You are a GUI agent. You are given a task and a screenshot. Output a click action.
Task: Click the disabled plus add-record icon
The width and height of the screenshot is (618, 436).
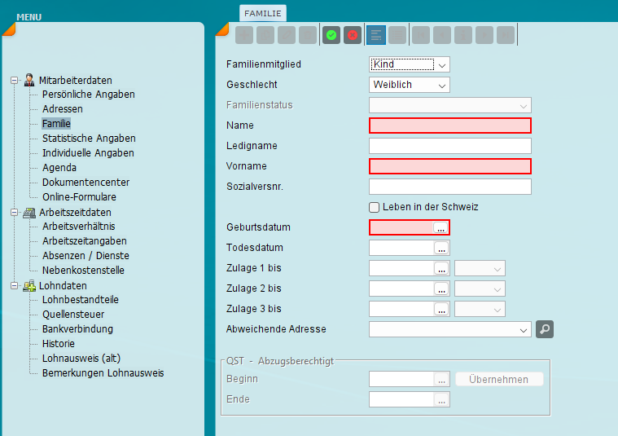pos(244,36)
